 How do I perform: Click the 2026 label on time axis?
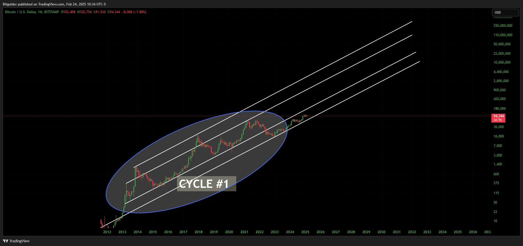(x=321, y=232)
